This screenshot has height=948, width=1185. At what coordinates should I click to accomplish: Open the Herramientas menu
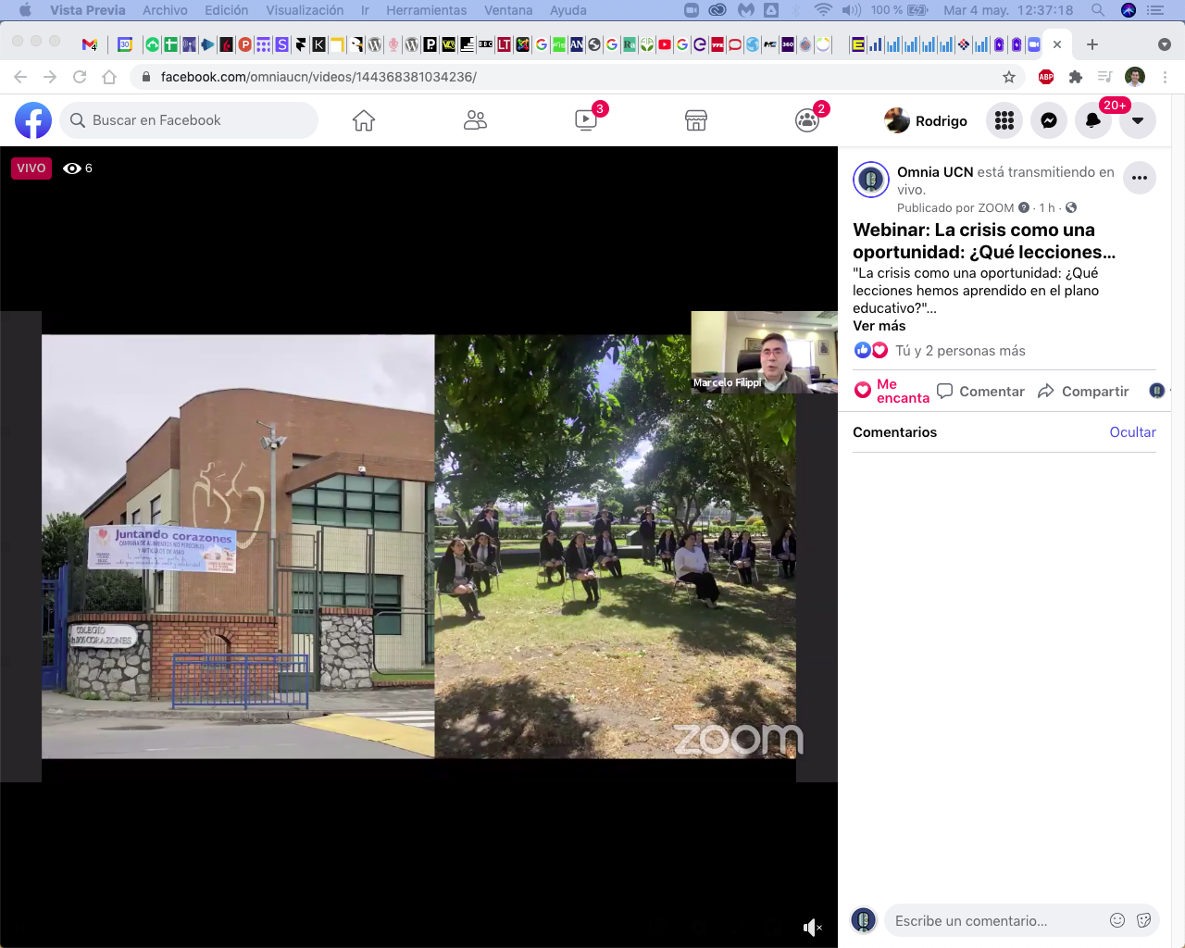click(x=426, y=10)
